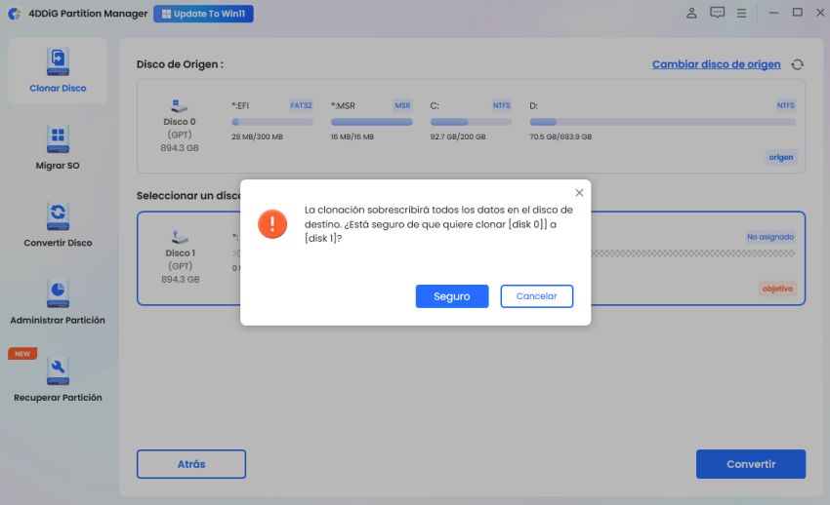Screen dimensions: 830x505
Task: Open the Convertir Disco tool
Action: tap(58, 225)
